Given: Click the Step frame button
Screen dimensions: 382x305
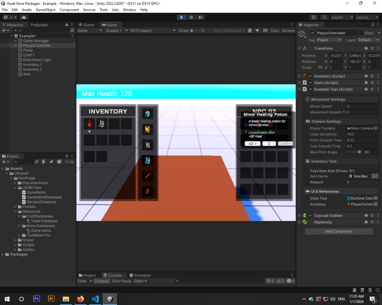Looking at the screenshot, I should [x=201, y=17].
